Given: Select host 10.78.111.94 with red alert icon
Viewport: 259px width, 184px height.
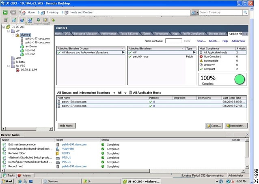Looking at the screenshot, I should 29,70.
